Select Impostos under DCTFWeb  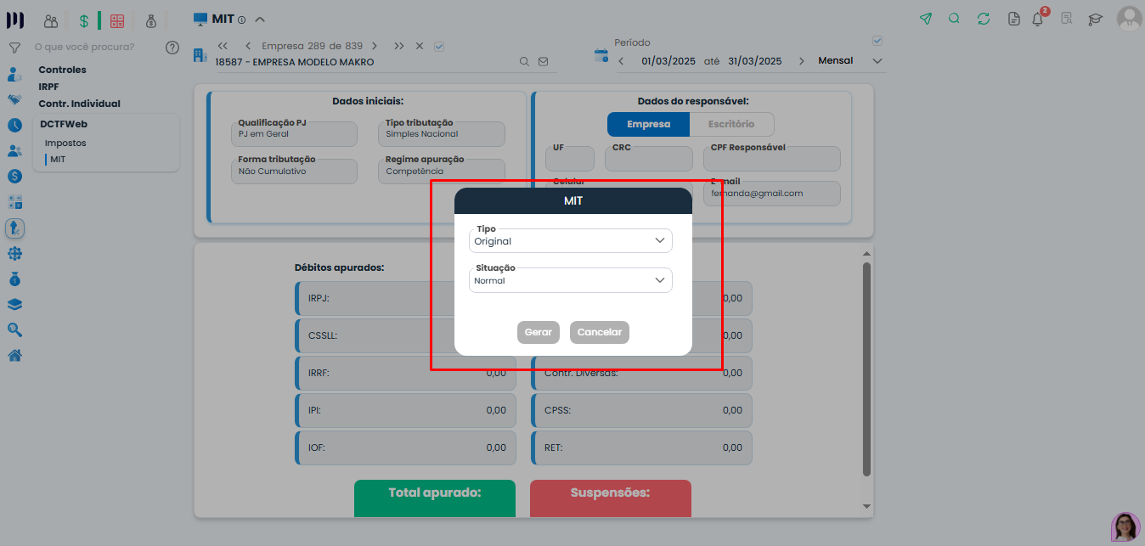(x=65, y=143)
